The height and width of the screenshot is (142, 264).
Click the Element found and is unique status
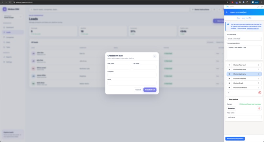[250, 104]
